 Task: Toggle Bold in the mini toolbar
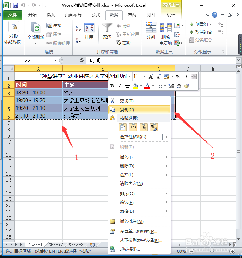(112, 86)
